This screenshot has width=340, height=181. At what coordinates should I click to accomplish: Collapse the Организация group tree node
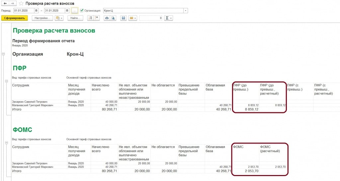tap(4, 54)
